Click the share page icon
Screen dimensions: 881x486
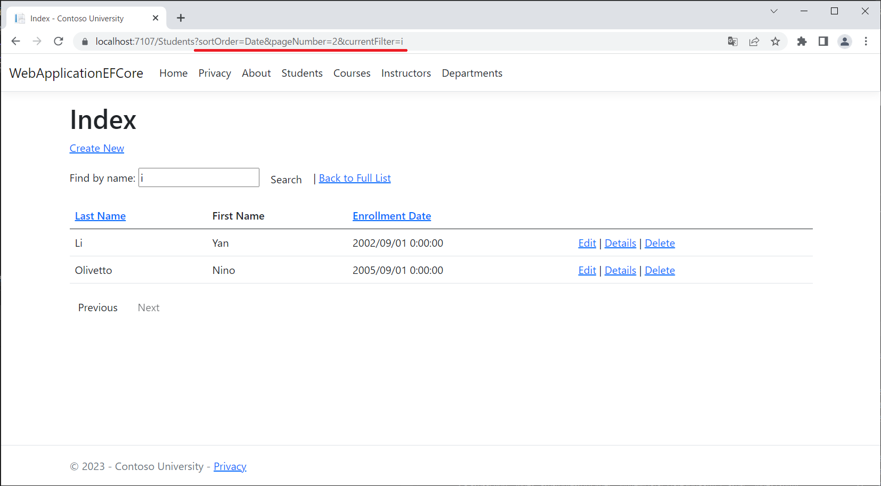[754, 42]
